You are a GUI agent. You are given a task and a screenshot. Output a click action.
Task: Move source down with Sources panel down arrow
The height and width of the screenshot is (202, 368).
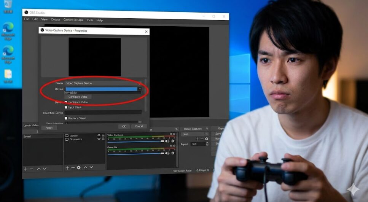point(91,167)
